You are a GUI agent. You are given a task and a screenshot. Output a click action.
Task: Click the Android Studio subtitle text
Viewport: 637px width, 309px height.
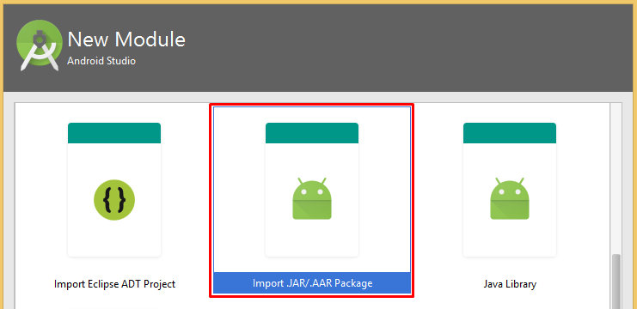(101, 61)
